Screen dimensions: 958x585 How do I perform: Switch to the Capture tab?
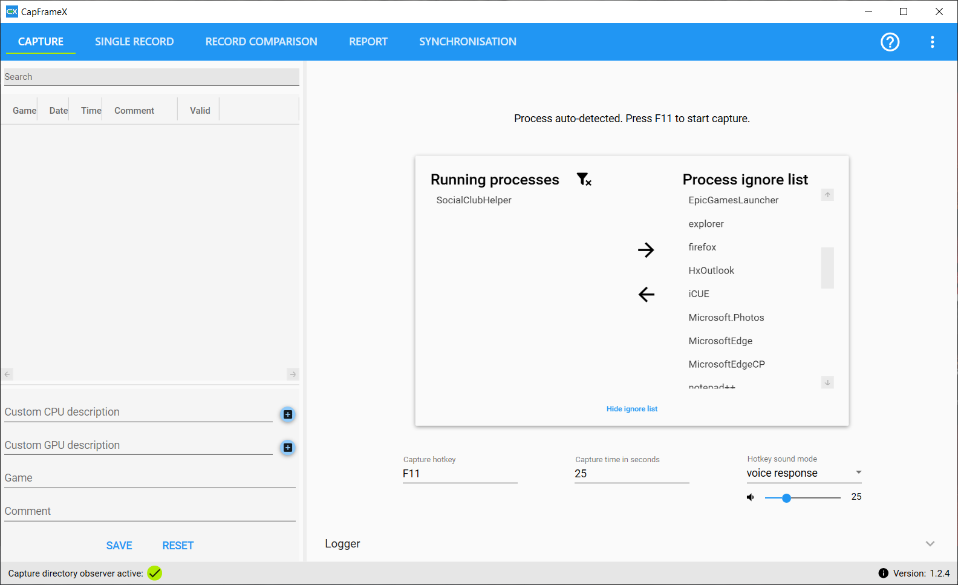point(41,42)
